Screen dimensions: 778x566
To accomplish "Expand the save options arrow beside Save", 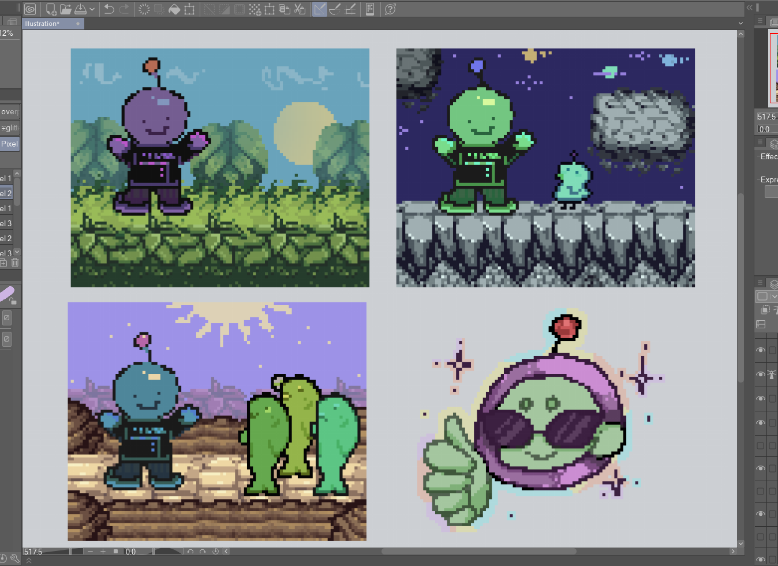I will pyautogui.click(x=92, y=9).
